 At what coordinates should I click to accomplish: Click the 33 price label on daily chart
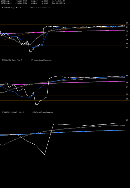click(x=127, y=23)
